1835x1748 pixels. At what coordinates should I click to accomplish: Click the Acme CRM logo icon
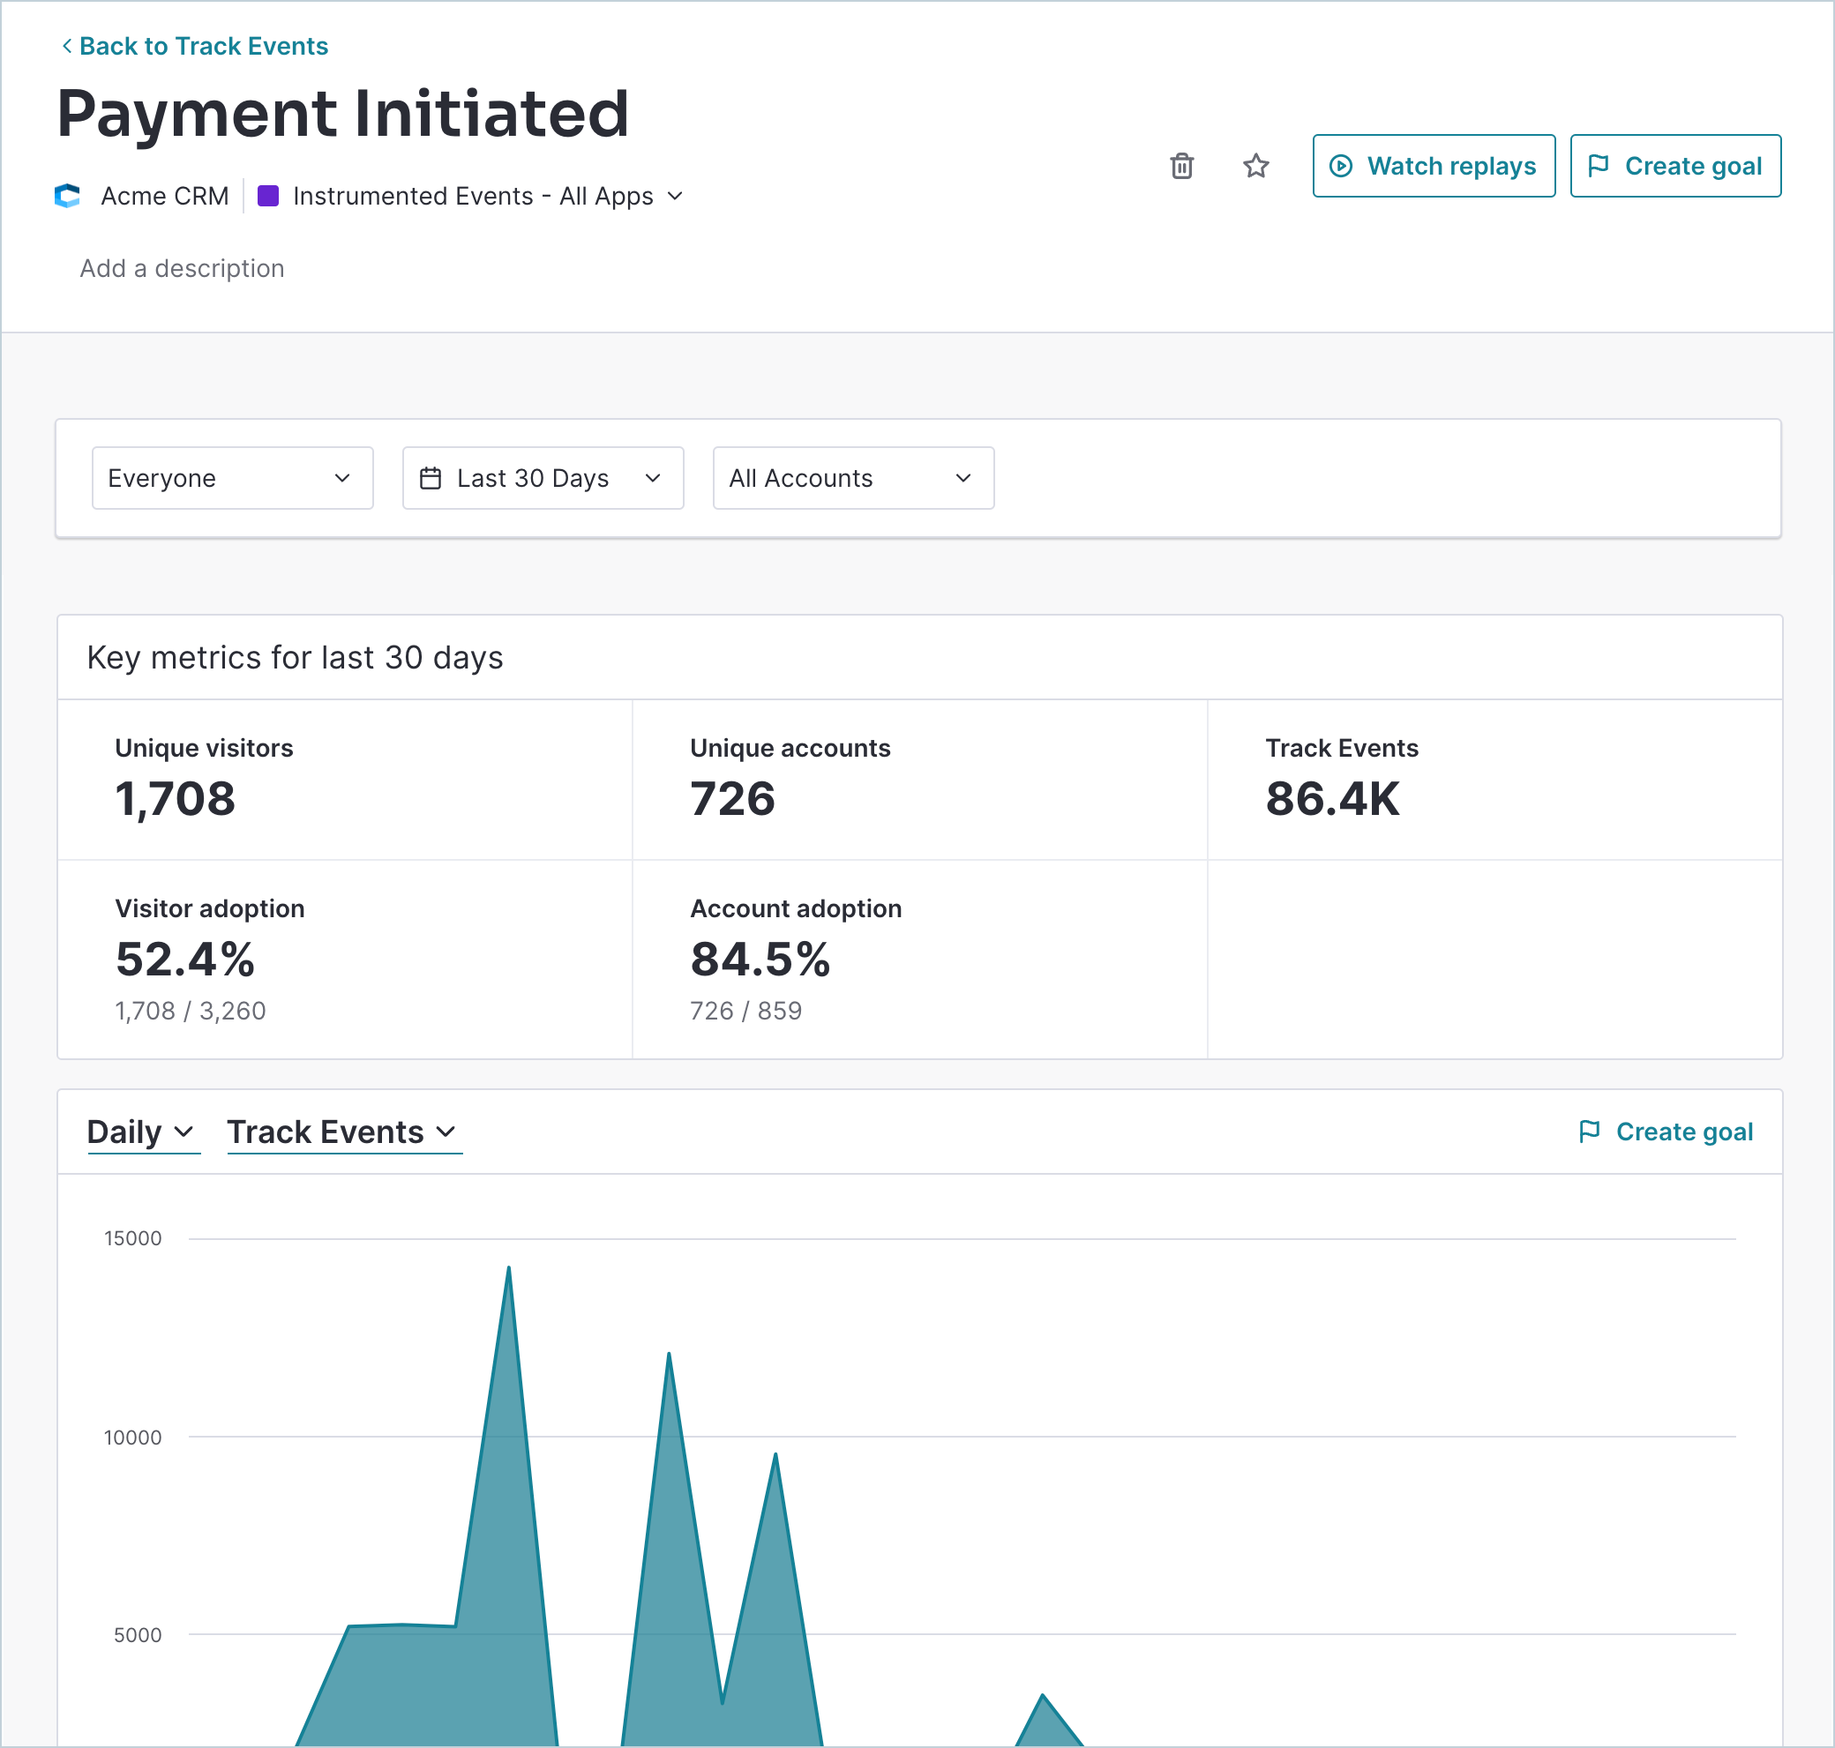pyautogui.click(x=67, y=196)
